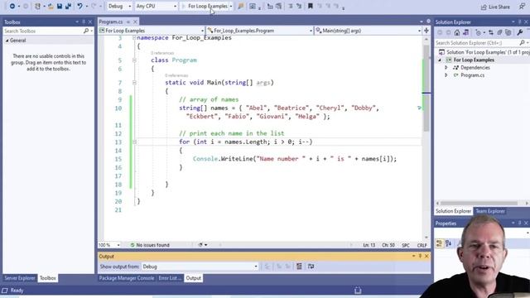Click the SPC indentation indicator
Screen dimensions: 530x298
406,245
